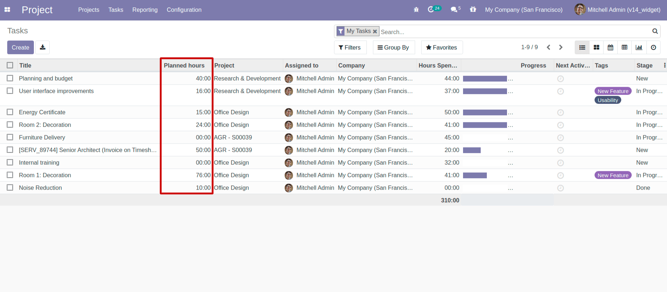
Task: Check the Planning and budget row
Action: (x=10, y=78)
